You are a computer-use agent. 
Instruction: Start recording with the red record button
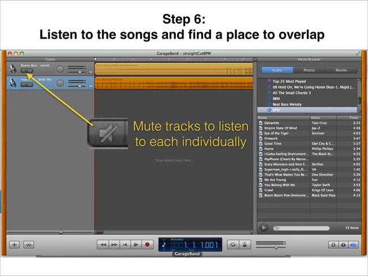point(148,244)
